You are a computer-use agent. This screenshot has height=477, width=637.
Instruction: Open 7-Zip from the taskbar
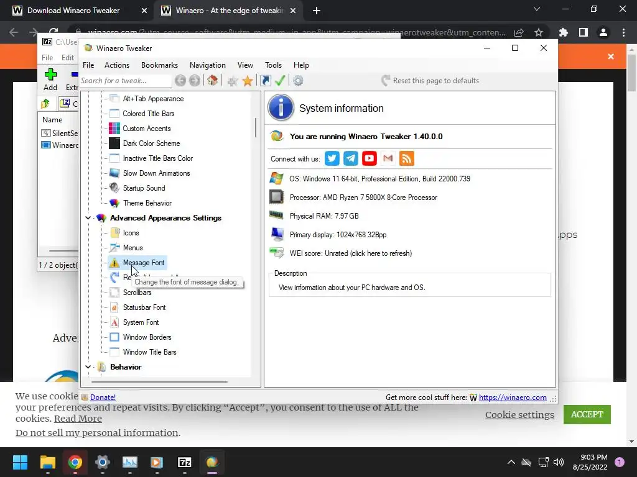click(184, 462)
